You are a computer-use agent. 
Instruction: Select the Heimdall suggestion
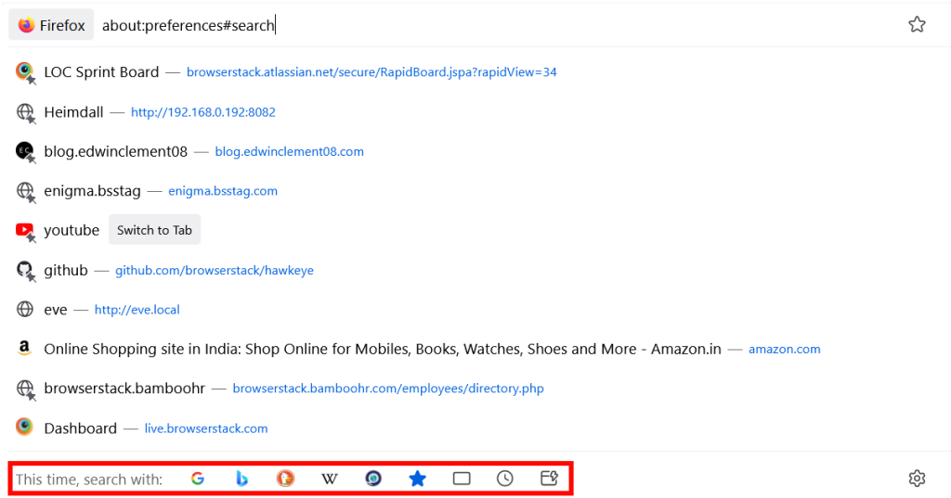point(73,112)
